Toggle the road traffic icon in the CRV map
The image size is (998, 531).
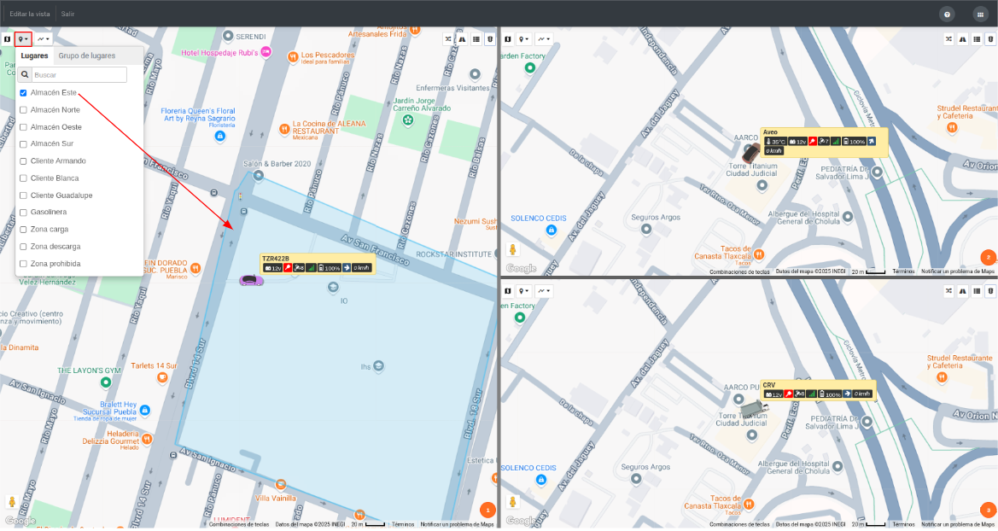pos(963,292)
